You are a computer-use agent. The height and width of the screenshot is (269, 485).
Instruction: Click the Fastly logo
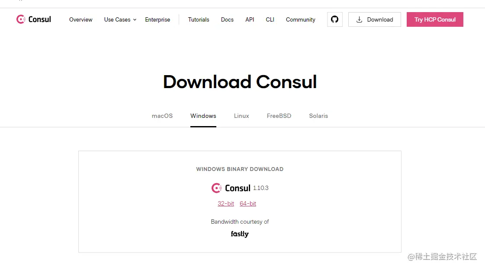(x=240, y=234)
